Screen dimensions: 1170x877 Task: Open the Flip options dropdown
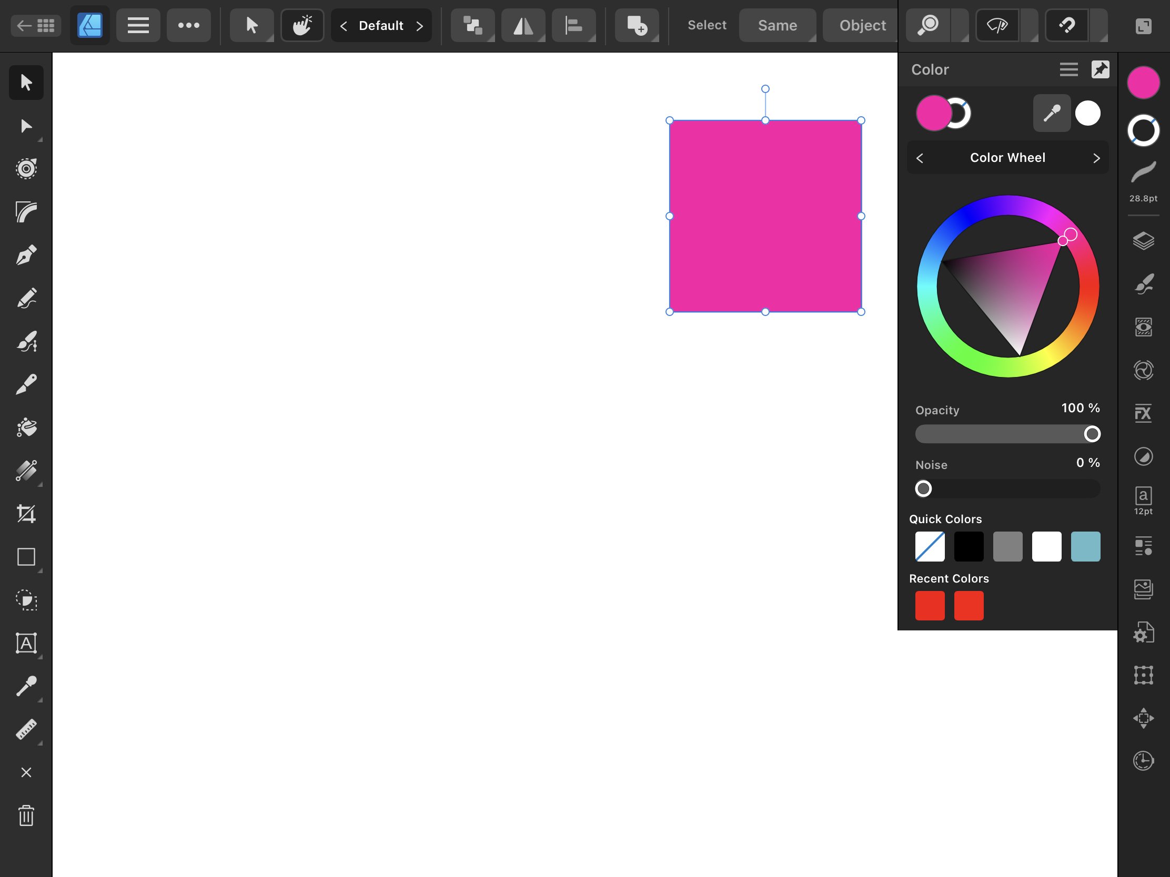click(x=523, y=25)
